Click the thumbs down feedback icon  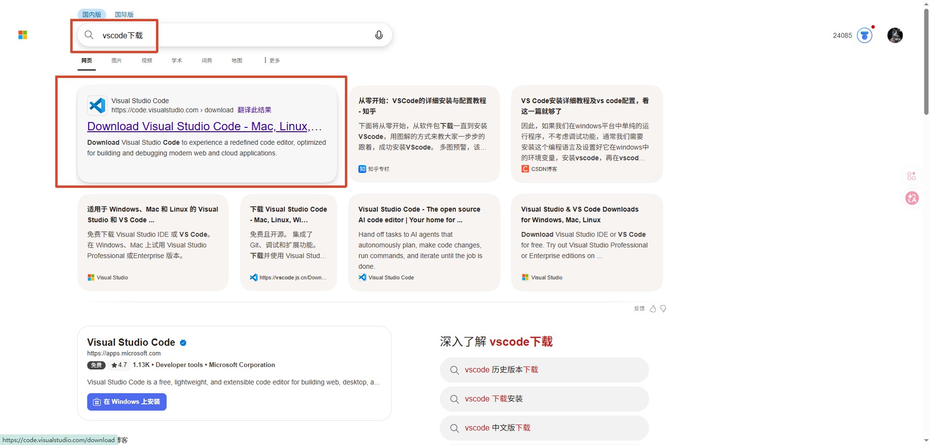pos(663,308)
